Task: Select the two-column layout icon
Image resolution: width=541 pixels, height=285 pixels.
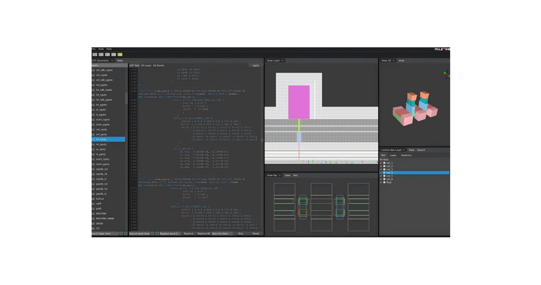Action: point(101,54)
